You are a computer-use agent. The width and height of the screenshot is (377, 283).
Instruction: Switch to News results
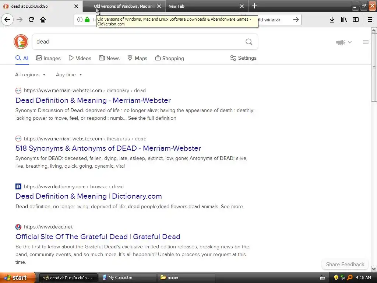pos(109,58)
